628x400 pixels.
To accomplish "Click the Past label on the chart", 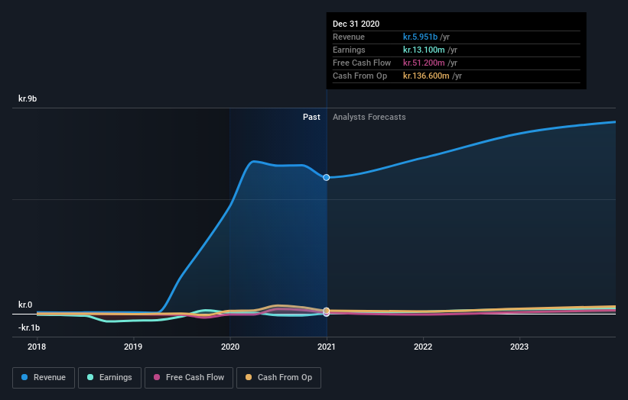I will tap(311, 117).
